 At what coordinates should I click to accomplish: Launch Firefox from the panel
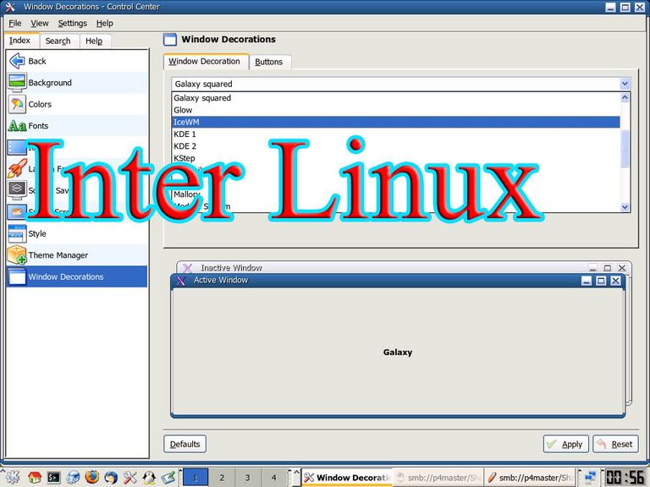tap(92, 478)
